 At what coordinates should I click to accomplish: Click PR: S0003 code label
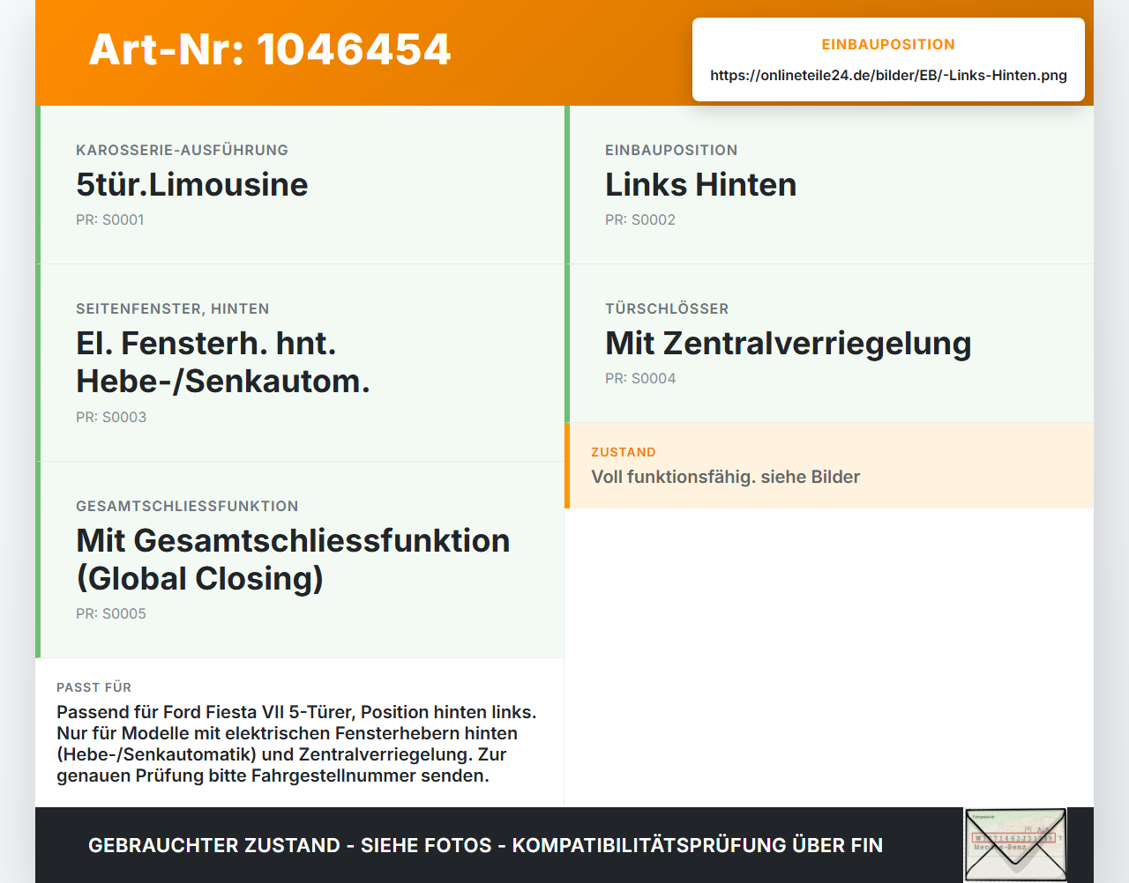tap(111, 417)
